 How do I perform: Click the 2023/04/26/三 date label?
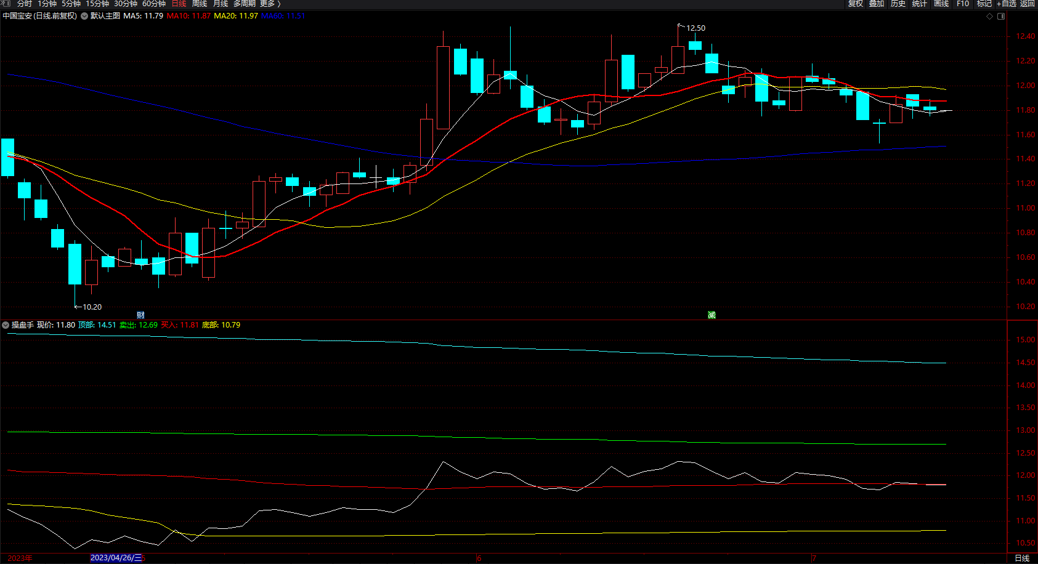(x=116, y=558)
